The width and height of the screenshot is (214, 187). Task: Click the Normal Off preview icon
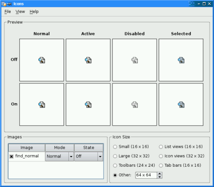coord(42,60)
